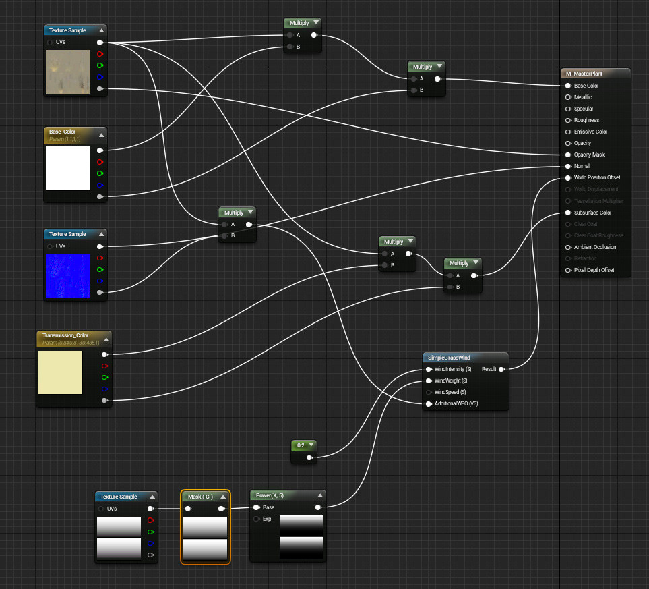Click the Transmission_Color pale yellow swatch
The image size is (649, 589).
[x=61, y=372]
